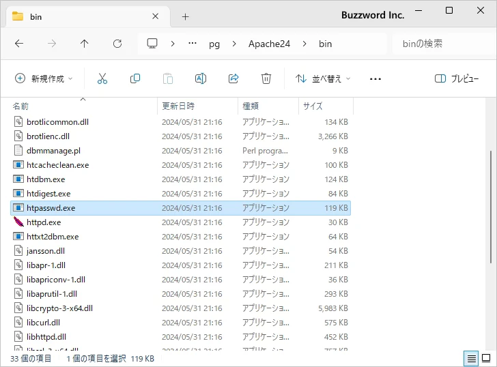Open the Sort (並べ替え) dropdown
This screenshot has height=367, width=497.
[x=323, y=78]
